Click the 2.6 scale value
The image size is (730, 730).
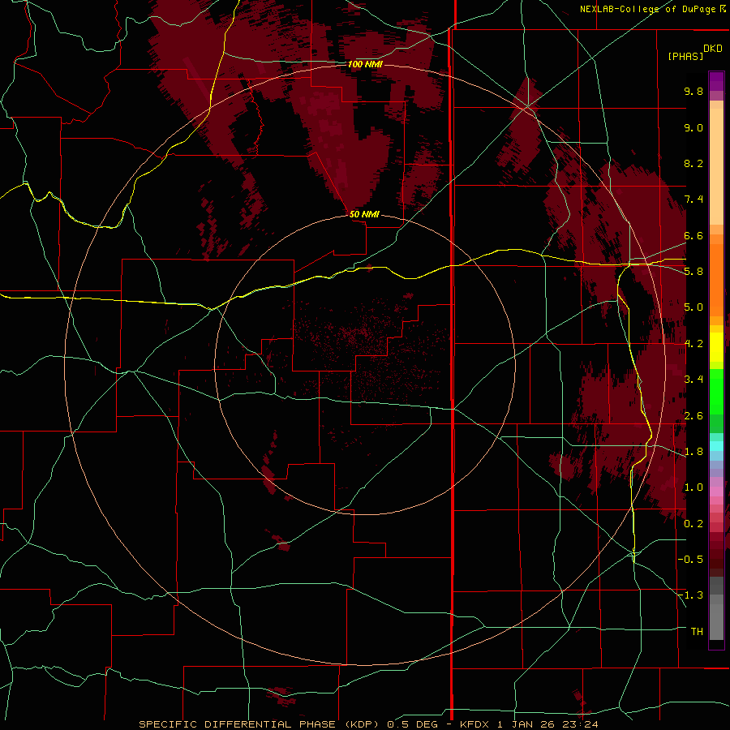point(693,416)
